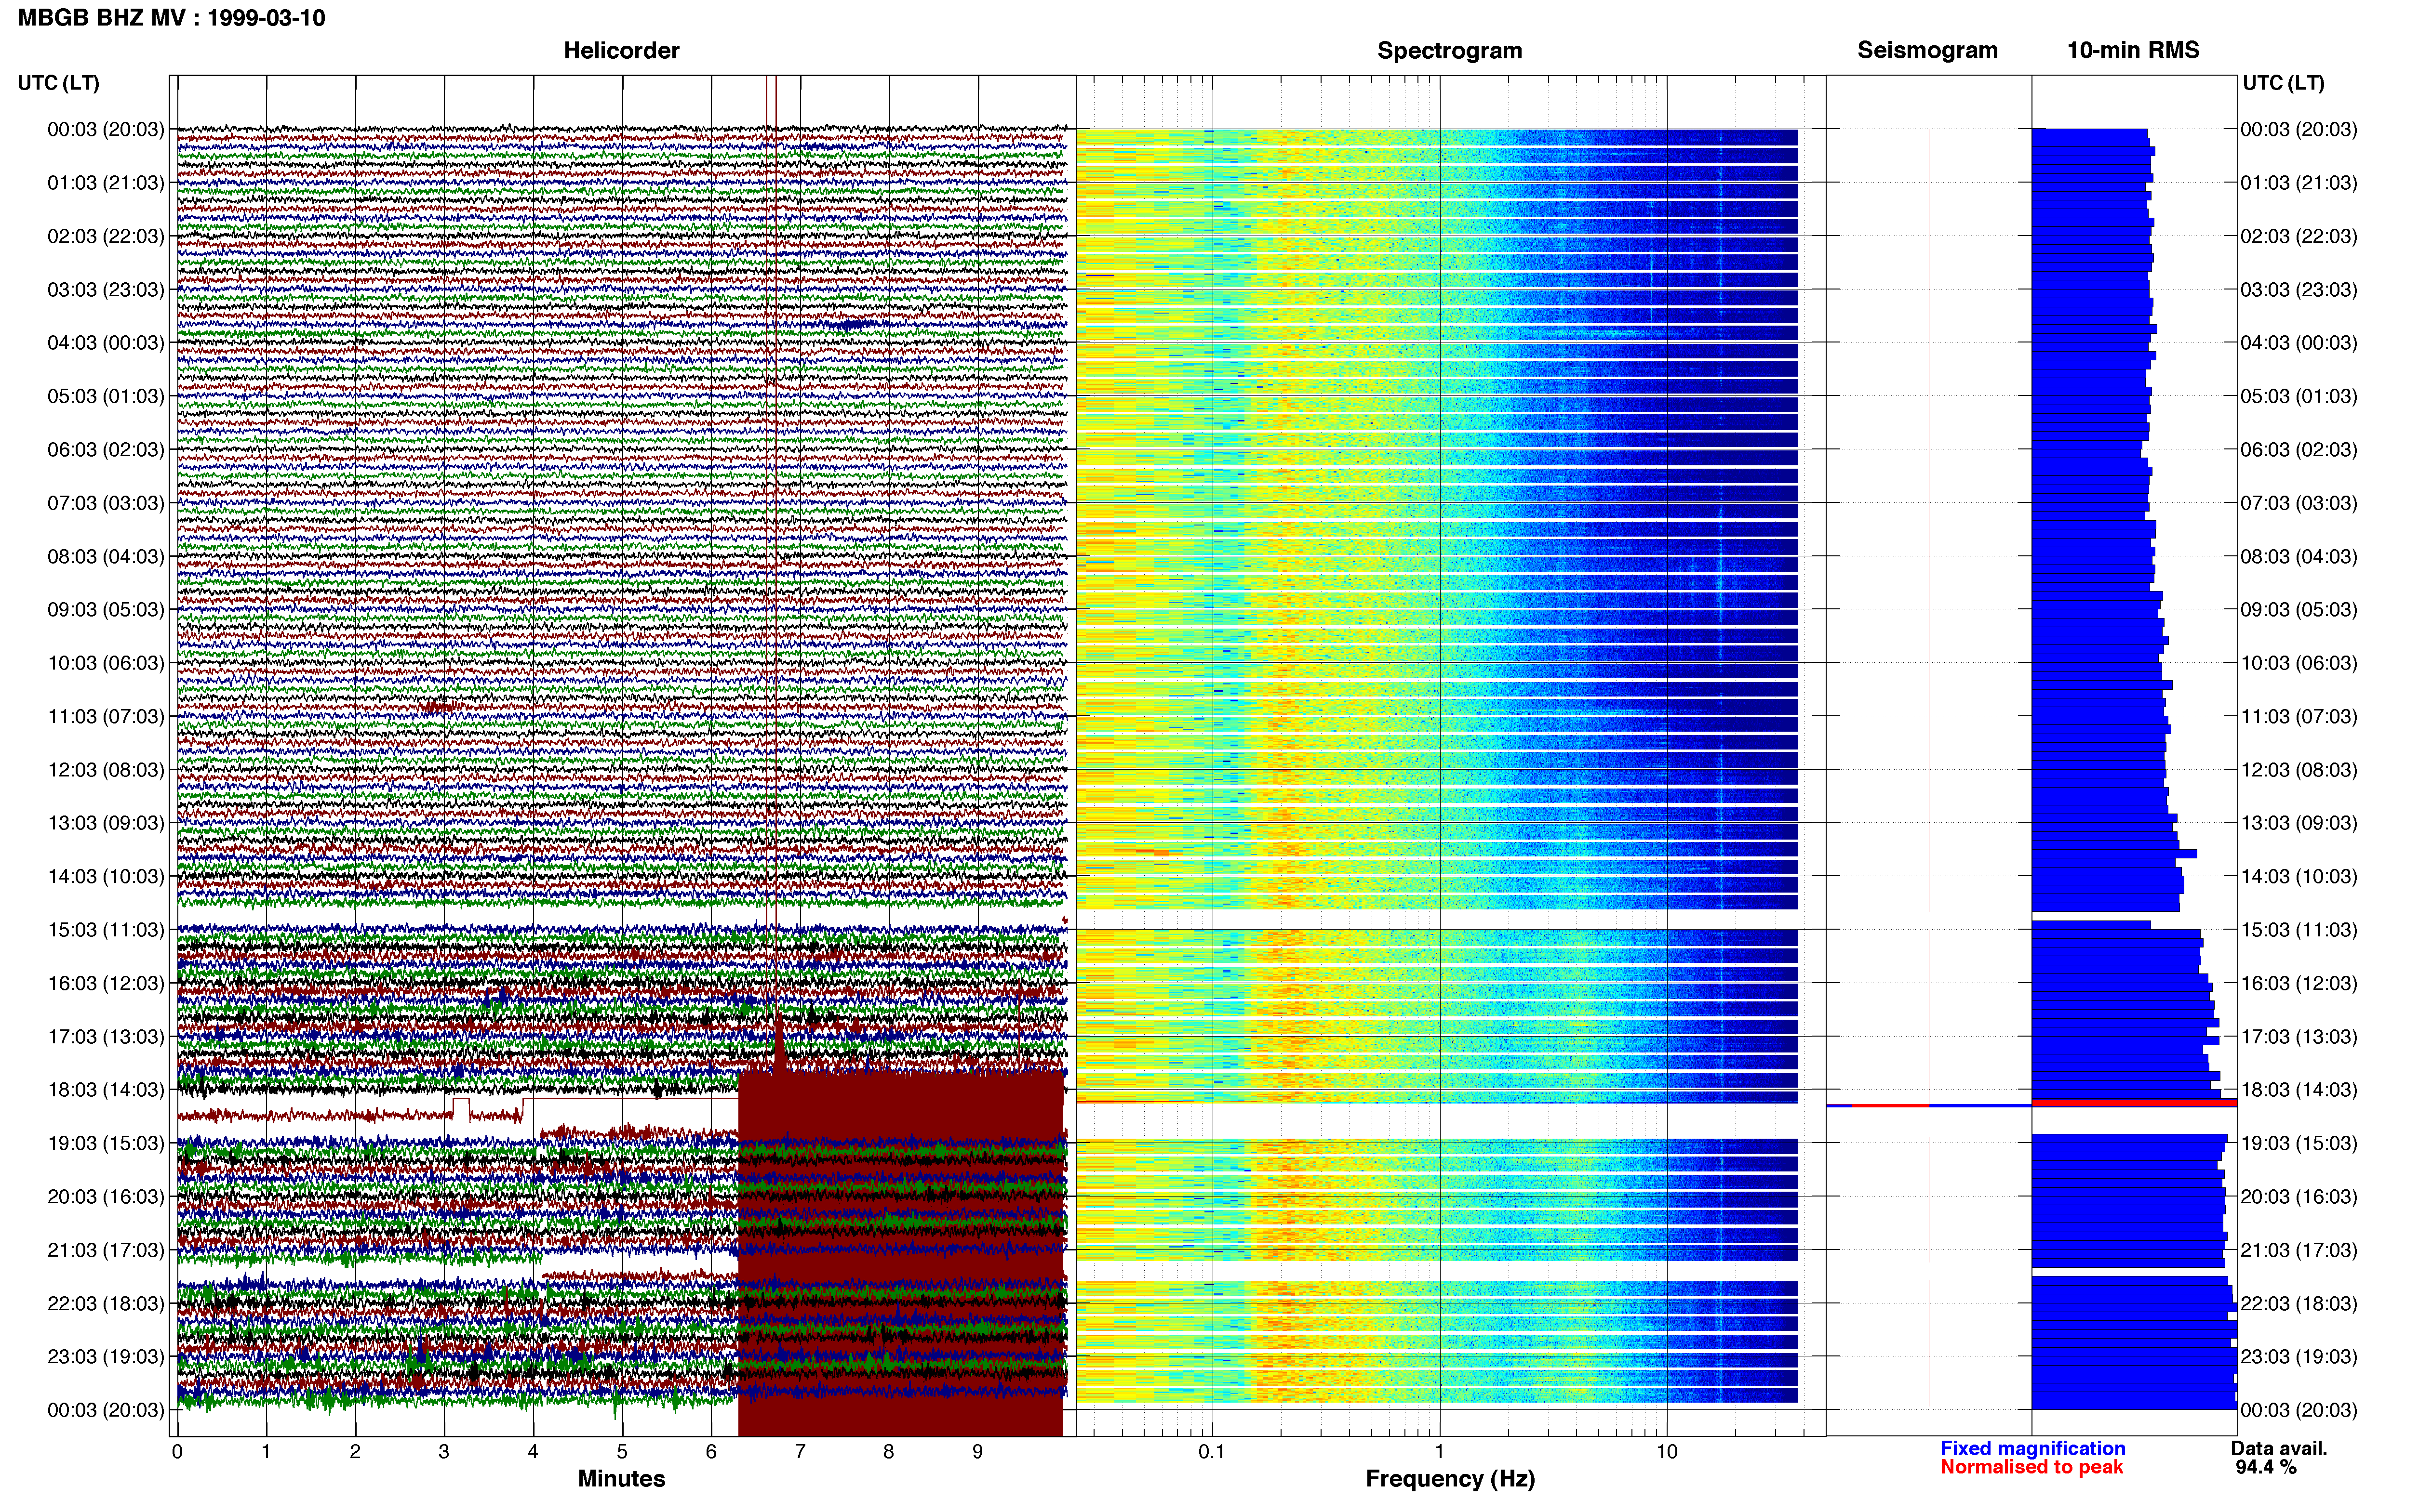Click right-side time label '18:03 (14:03)'
2419x1512 pixels.
2299,1090
